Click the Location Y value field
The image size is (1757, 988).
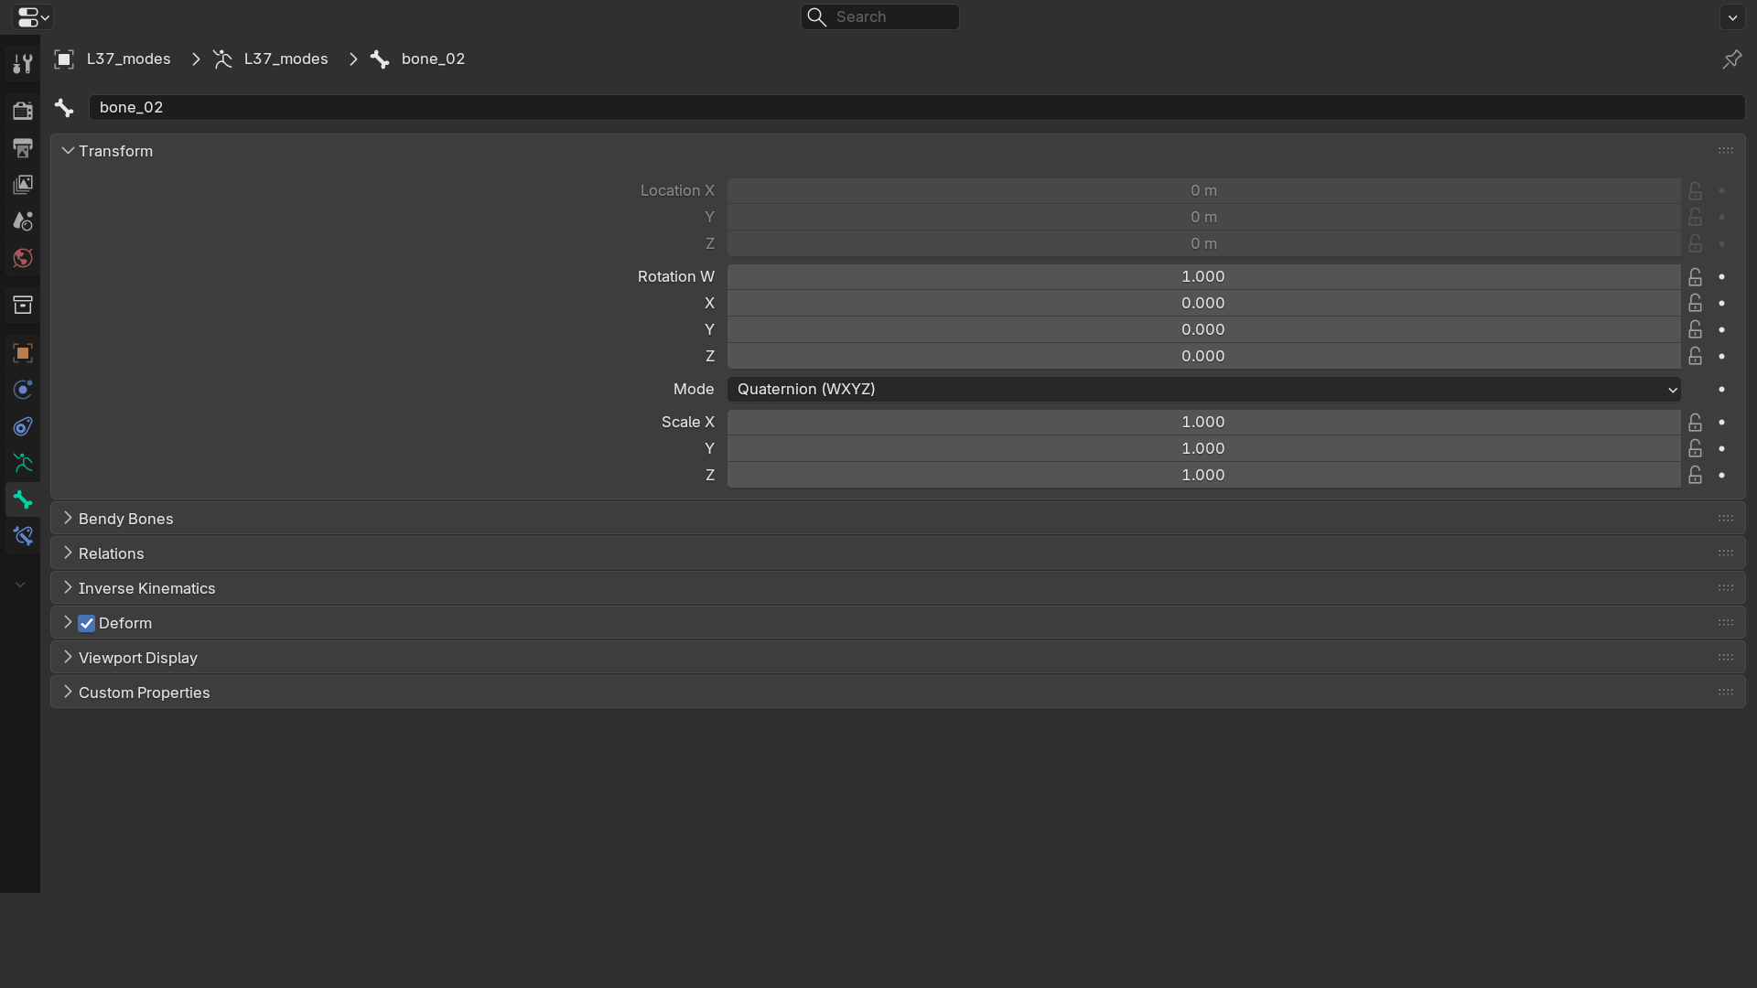[x=1203, y=217]
